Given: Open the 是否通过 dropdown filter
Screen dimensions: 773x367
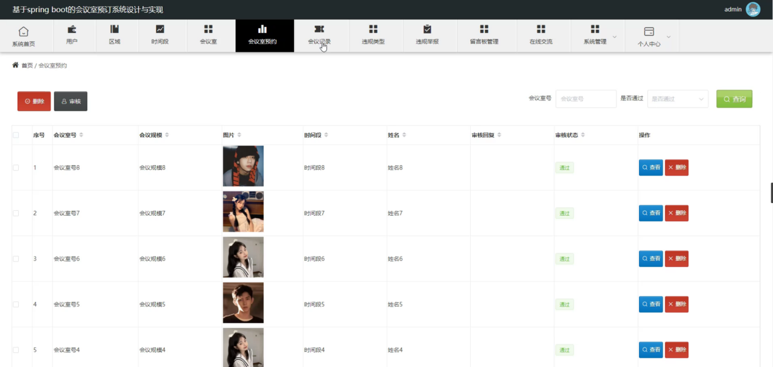Looking at the screenshot, I should click(x=677, y=99).
